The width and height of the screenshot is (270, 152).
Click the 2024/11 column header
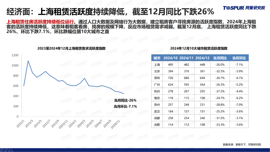click(186, 58)
